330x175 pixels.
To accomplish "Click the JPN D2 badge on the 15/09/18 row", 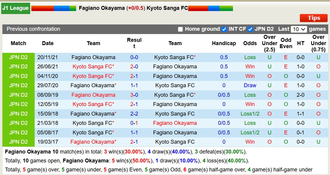I will click(x=19, y=114).
